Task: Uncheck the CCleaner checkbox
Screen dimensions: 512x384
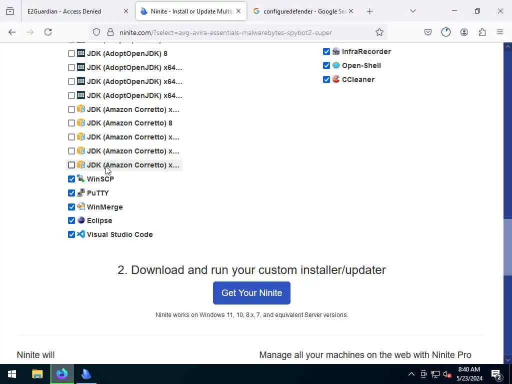Action: 326,79
